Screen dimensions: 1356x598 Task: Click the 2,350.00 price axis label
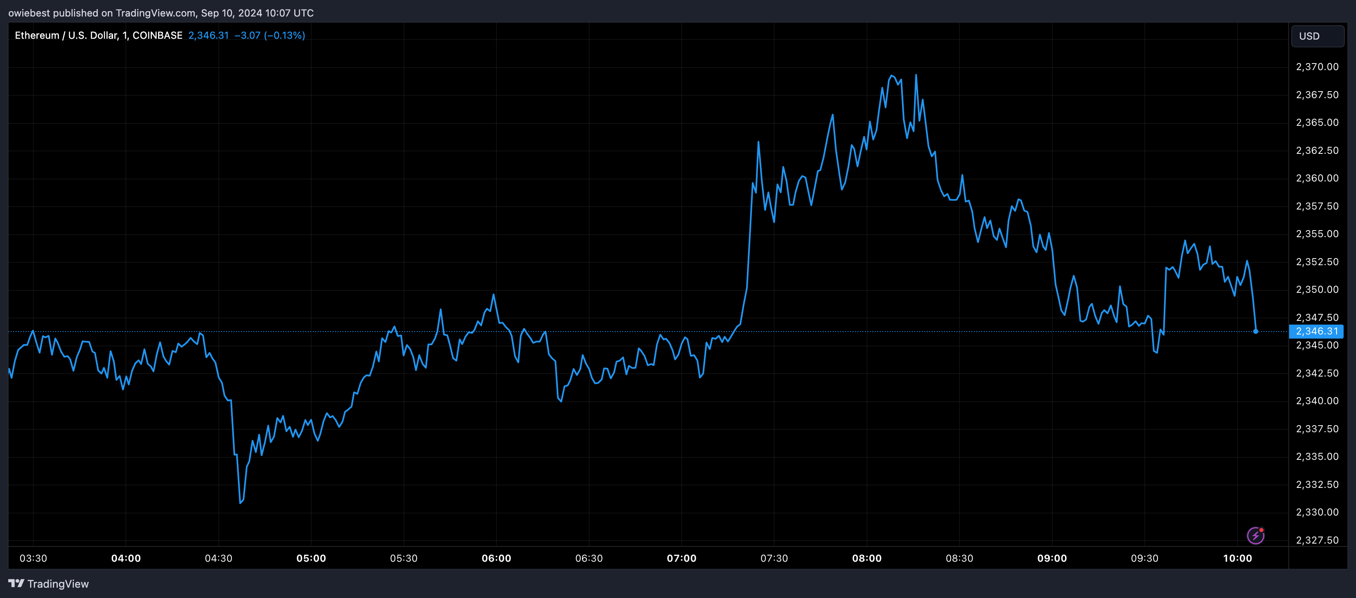click(1317, 290)
